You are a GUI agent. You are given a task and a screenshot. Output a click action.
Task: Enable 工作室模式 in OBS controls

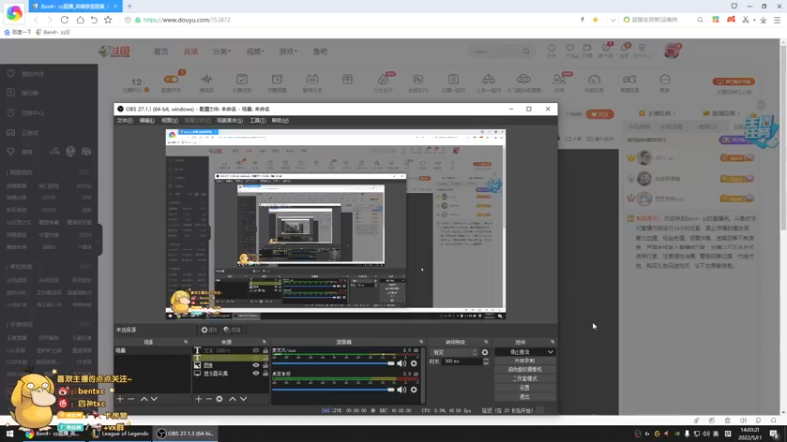(524, 379)
